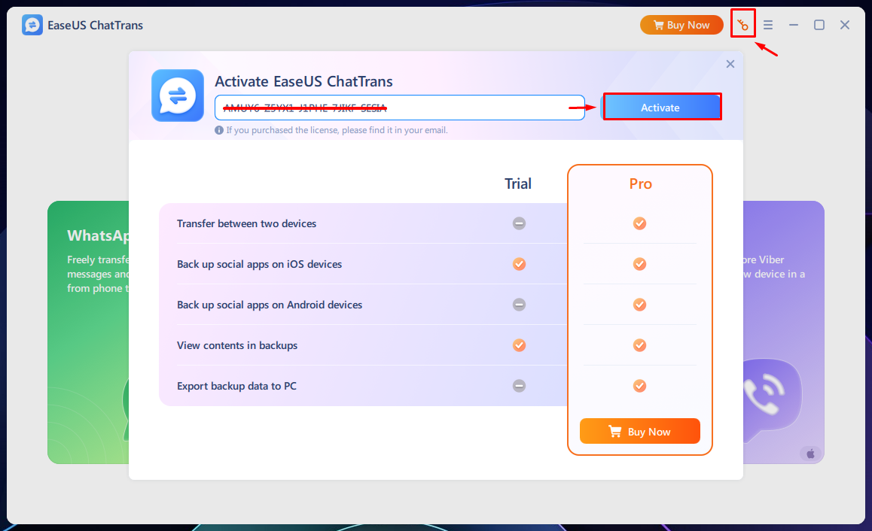Click Buy Now under the Pro column
872x531 pixels.
tap(639, 432)
